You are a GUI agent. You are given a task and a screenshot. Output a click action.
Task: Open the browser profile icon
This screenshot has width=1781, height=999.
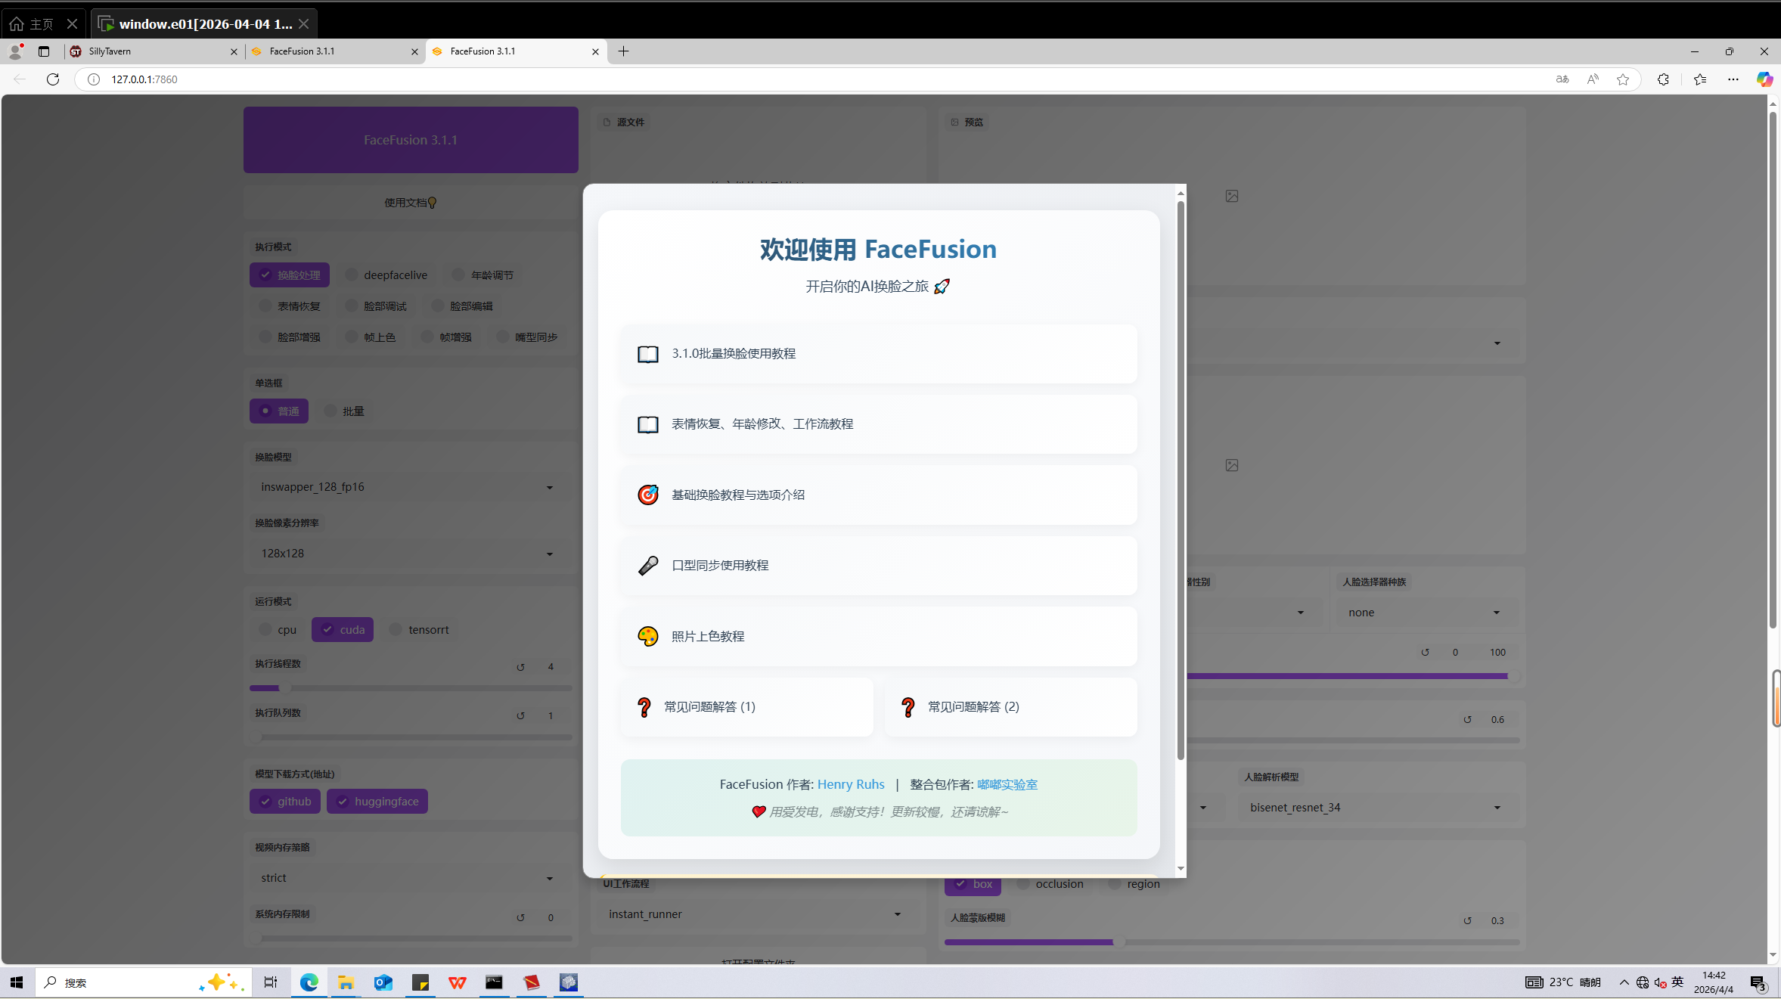15,51
